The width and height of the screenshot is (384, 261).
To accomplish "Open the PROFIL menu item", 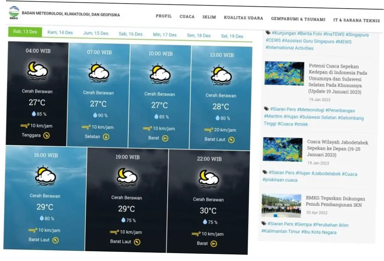I will [x=164, y=16].
